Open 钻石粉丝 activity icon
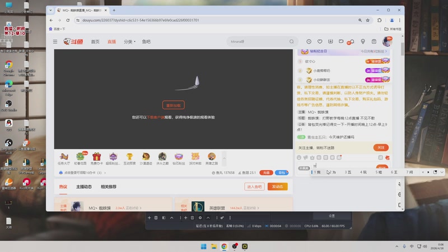Viewport: 448px width, 252px height. tap(179, 158)
